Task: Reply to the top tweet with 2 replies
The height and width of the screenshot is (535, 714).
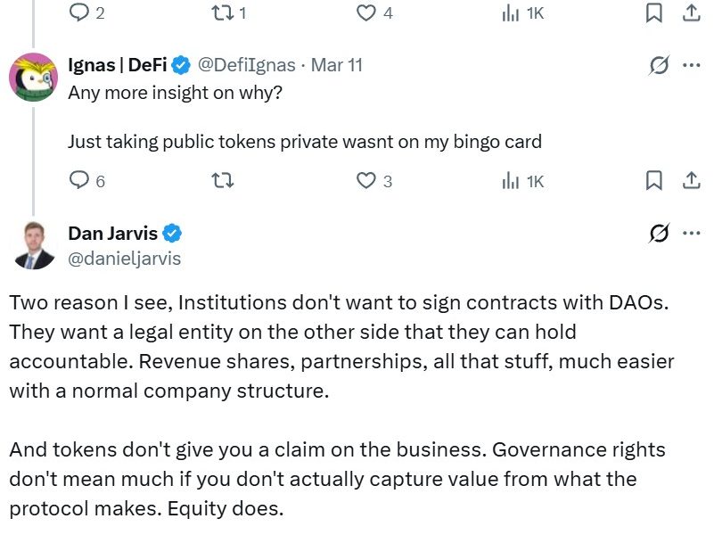Action: 80,12
